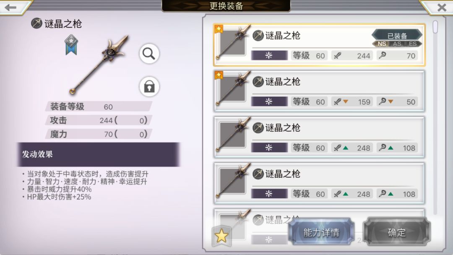
Task: Close the 更换装备 screen with the X
Action: 441,7
